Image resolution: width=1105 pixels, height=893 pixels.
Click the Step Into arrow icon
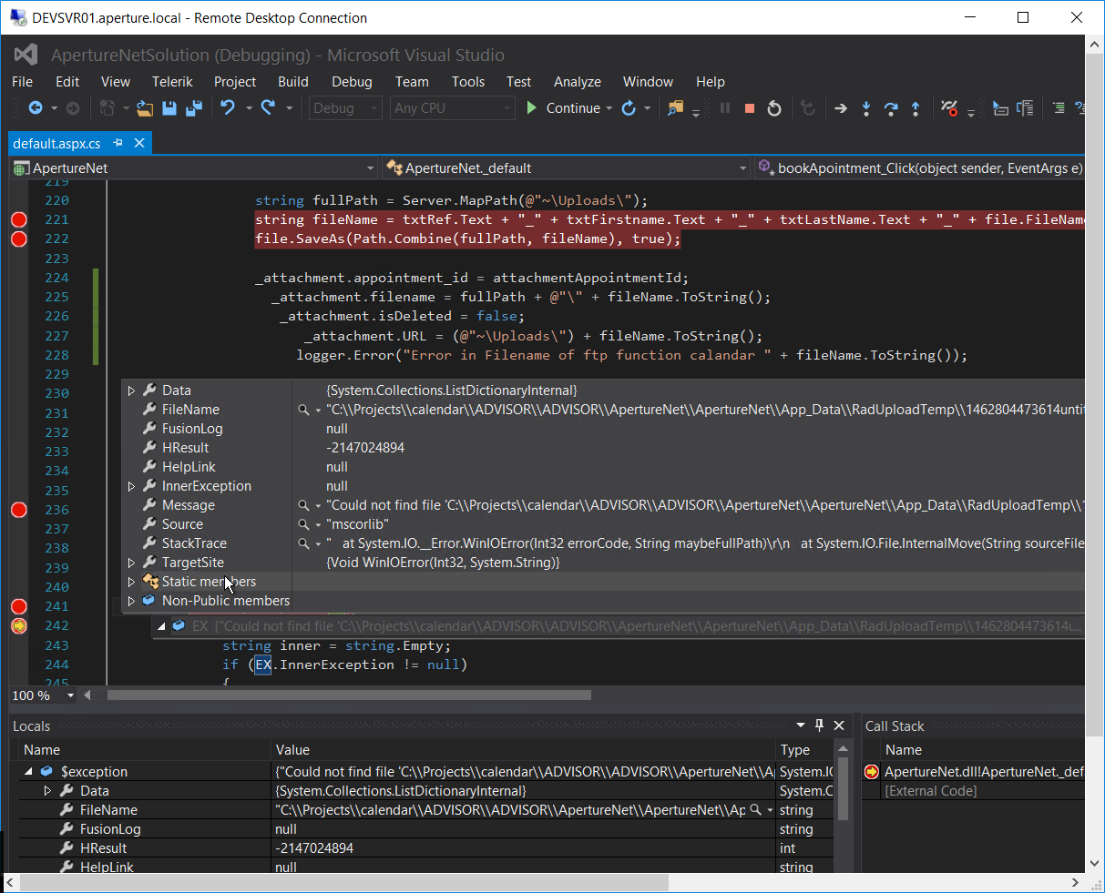pyautogui.click(x=865, y=108)
